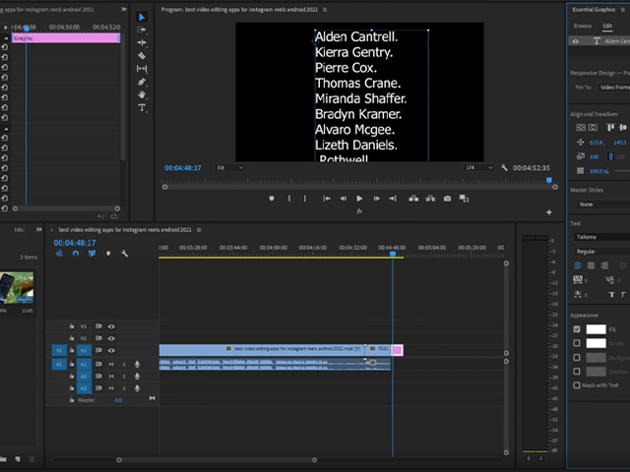Click the Stroke white color swatch
Viewport: 630px width, 472px height.
pos(596,343)
